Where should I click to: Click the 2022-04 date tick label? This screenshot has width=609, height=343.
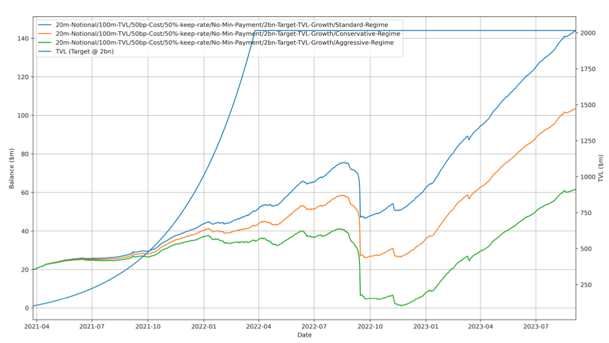click(x=259, y=326)
